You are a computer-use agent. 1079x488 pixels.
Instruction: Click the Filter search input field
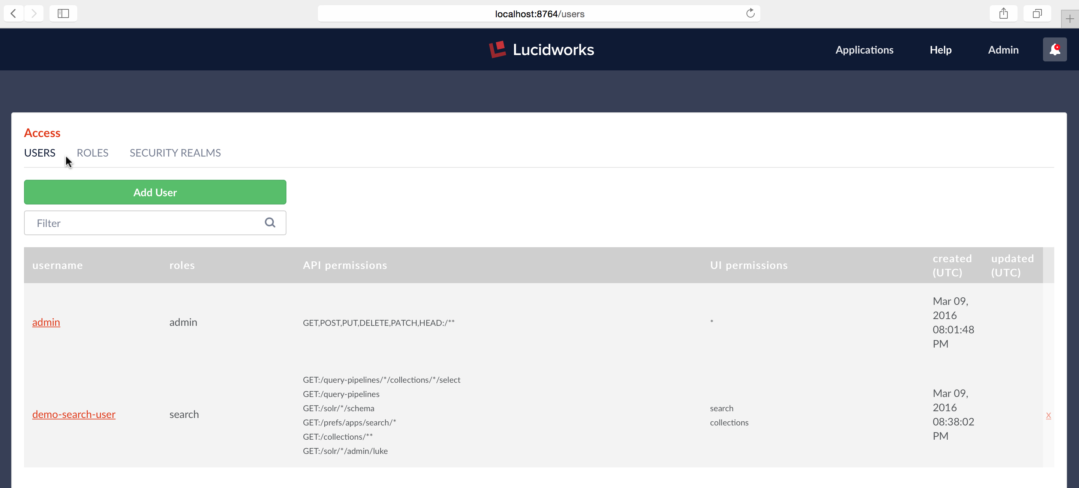[x=155, y=223]
